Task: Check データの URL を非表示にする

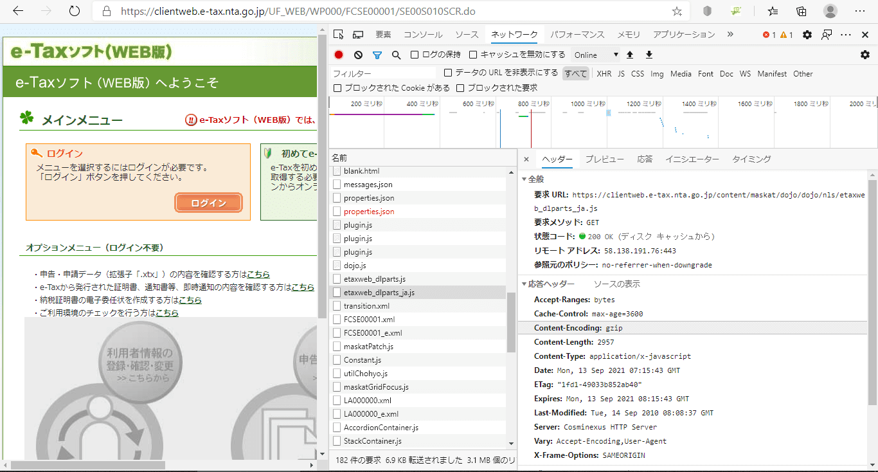Action: coord(449,73)
